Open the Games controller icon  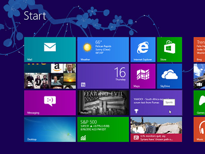tap(202, 100)
